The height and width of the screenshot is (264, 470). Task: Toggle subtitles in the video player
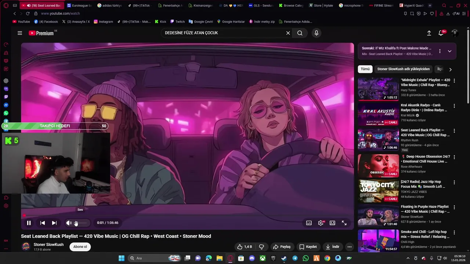309,223
